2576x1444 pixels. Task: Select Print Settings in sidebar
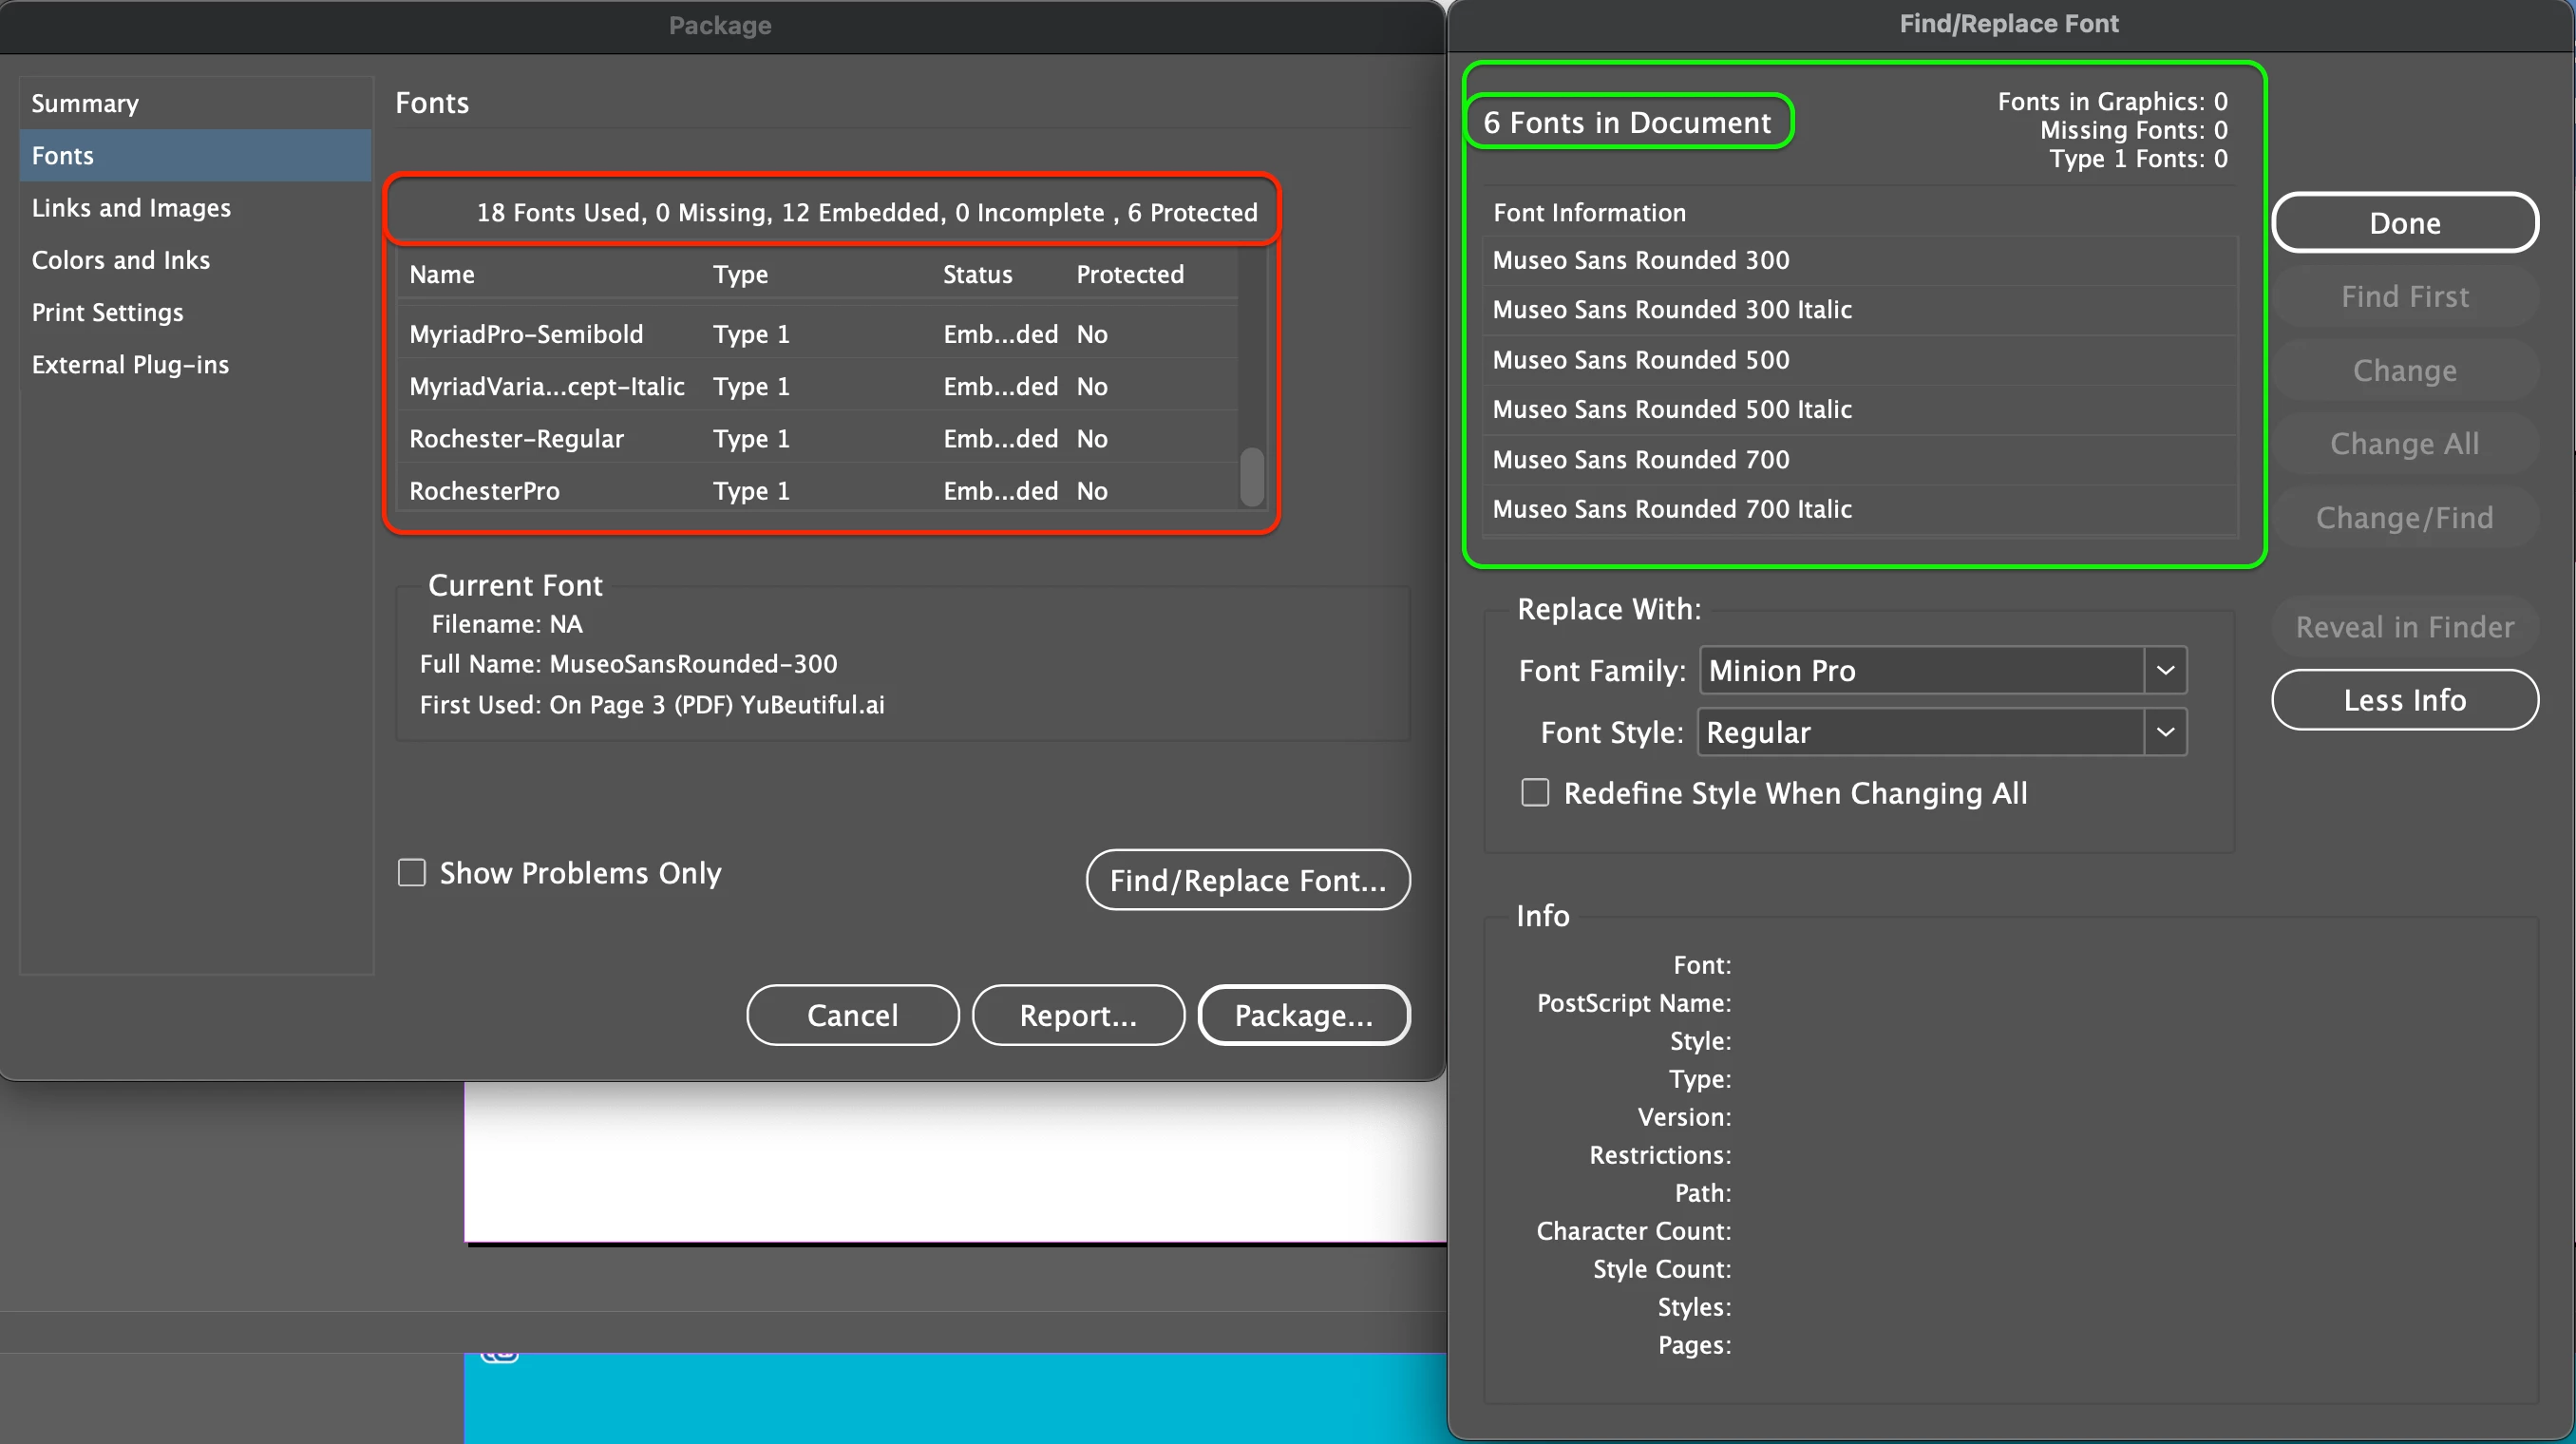coord(108,312)
